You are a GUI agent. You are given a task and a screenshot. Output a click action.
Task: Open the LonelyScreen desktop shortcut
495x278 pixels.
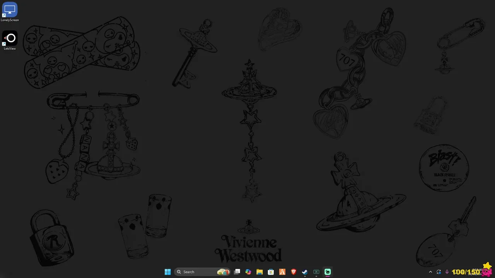coord(10,12)
